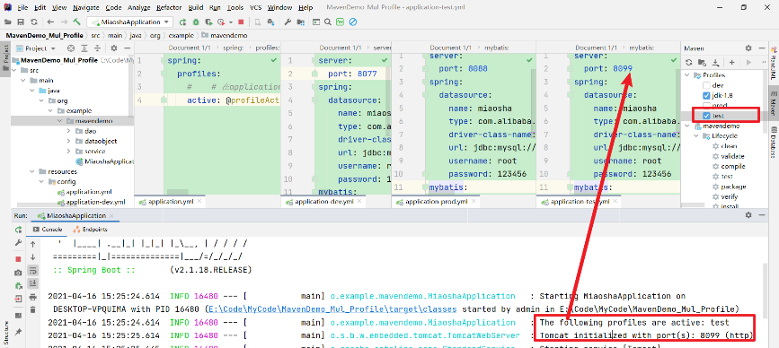Open the VCS menu
The width and height of the screenshot is (779, 348).
coord(255,7)
